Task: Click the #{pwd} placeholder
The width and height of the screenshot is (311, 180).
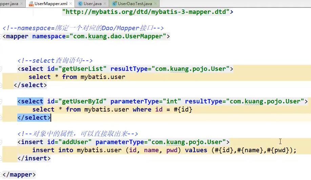Action: pyautogui.click(x=278, y=150)
